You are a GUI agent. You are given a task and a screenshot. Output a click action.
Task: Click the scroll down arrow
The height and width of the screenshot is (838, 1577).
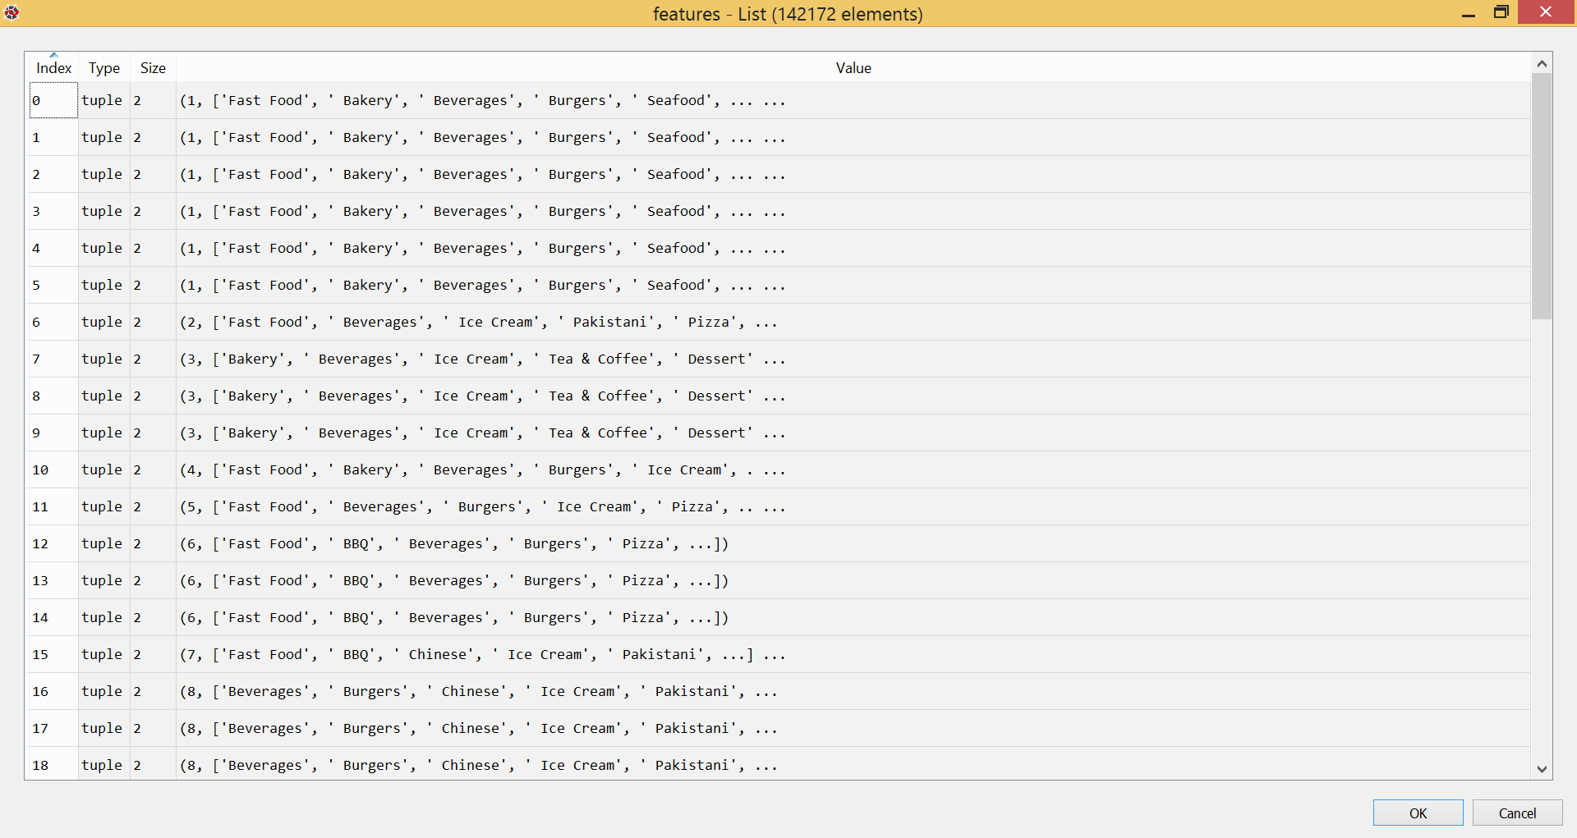[x=1542, y=769]
